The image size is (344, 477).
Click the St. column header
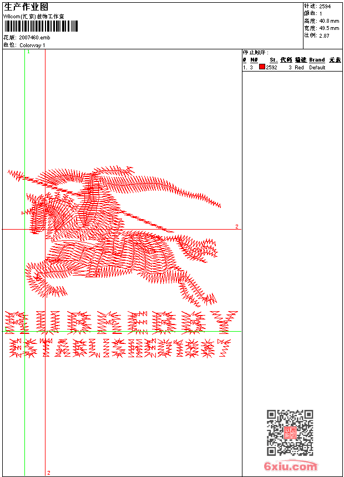pos(274,60)
